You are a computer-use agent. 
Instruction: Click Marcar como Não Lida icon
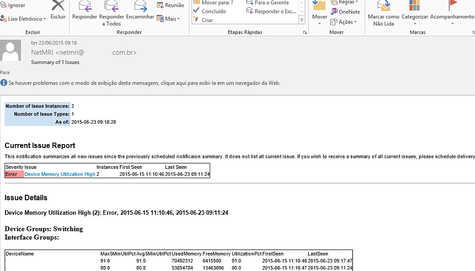(383, 7)
